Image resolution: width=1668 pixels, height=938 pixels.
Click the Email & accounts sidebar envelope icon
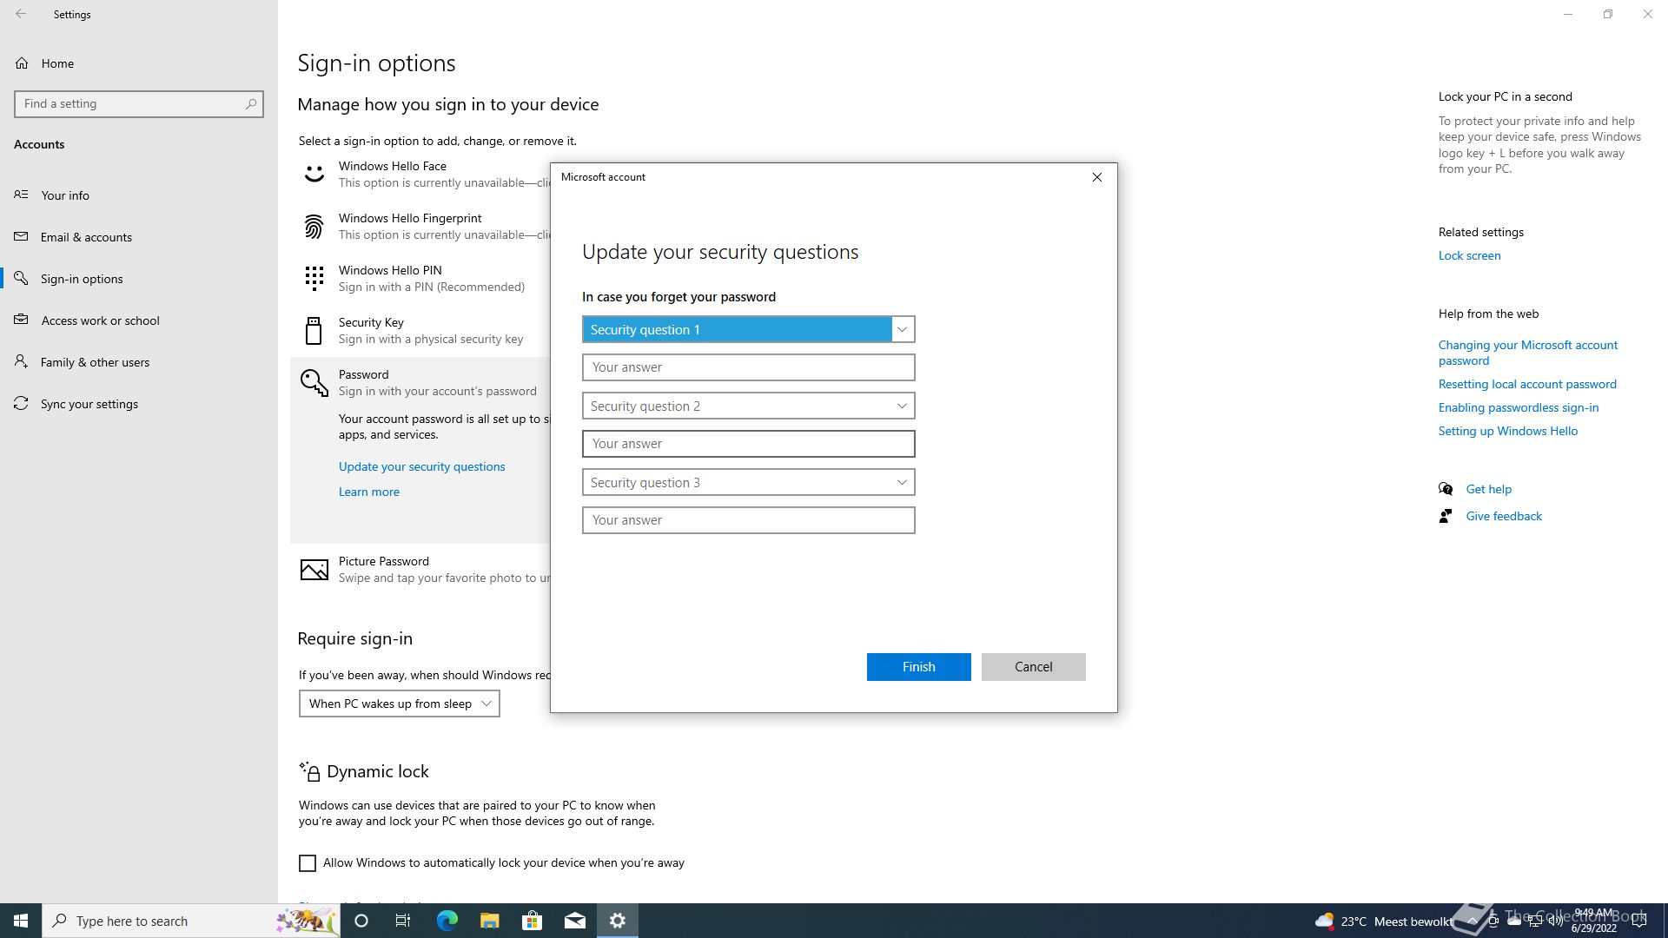(21, 237)
